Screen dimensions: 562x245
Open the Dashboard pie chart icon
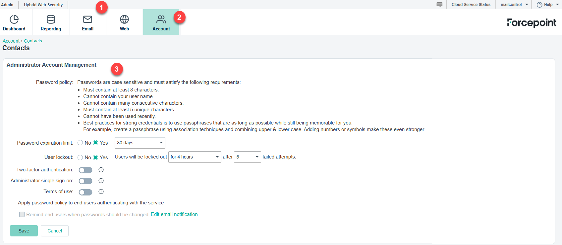(x=14, y=19)
